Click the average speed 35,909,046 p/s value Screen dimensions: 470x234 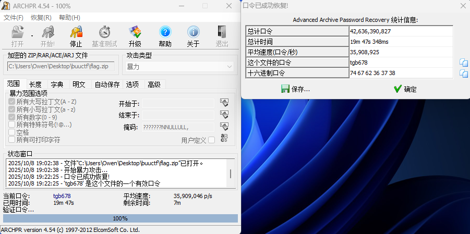(x=193, y=196)
